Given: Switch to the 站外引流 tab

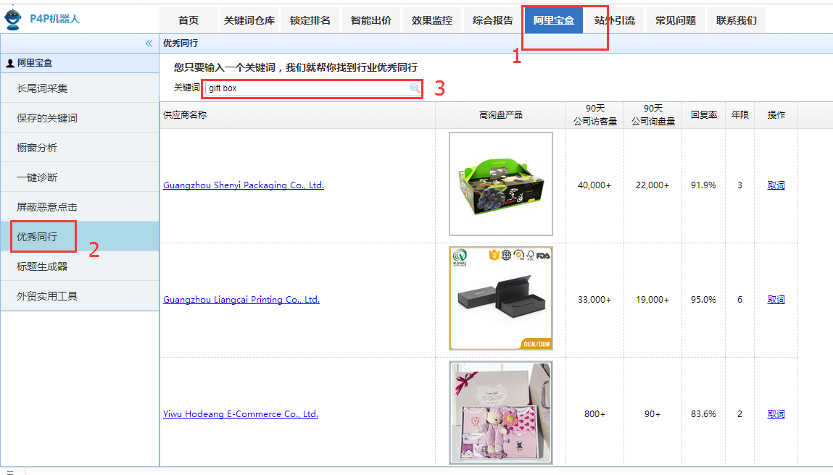Looking at the screenshot, I should [x=615, y=20].
